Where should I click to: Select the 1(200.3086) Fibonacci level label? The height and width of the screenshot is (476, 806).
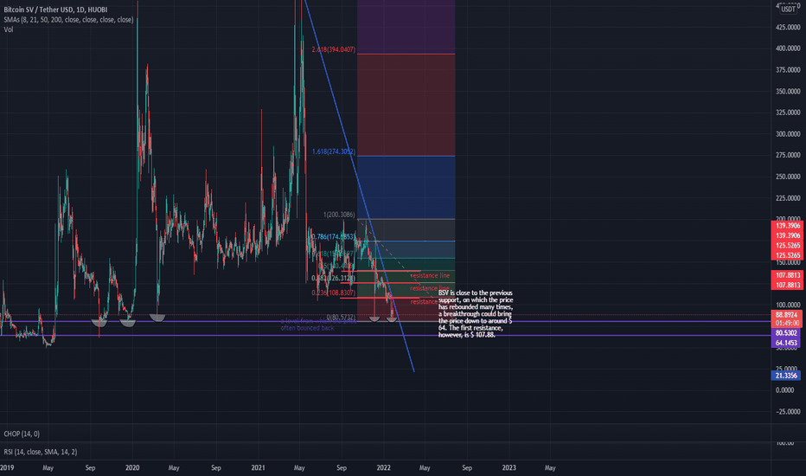coord(339,215)
